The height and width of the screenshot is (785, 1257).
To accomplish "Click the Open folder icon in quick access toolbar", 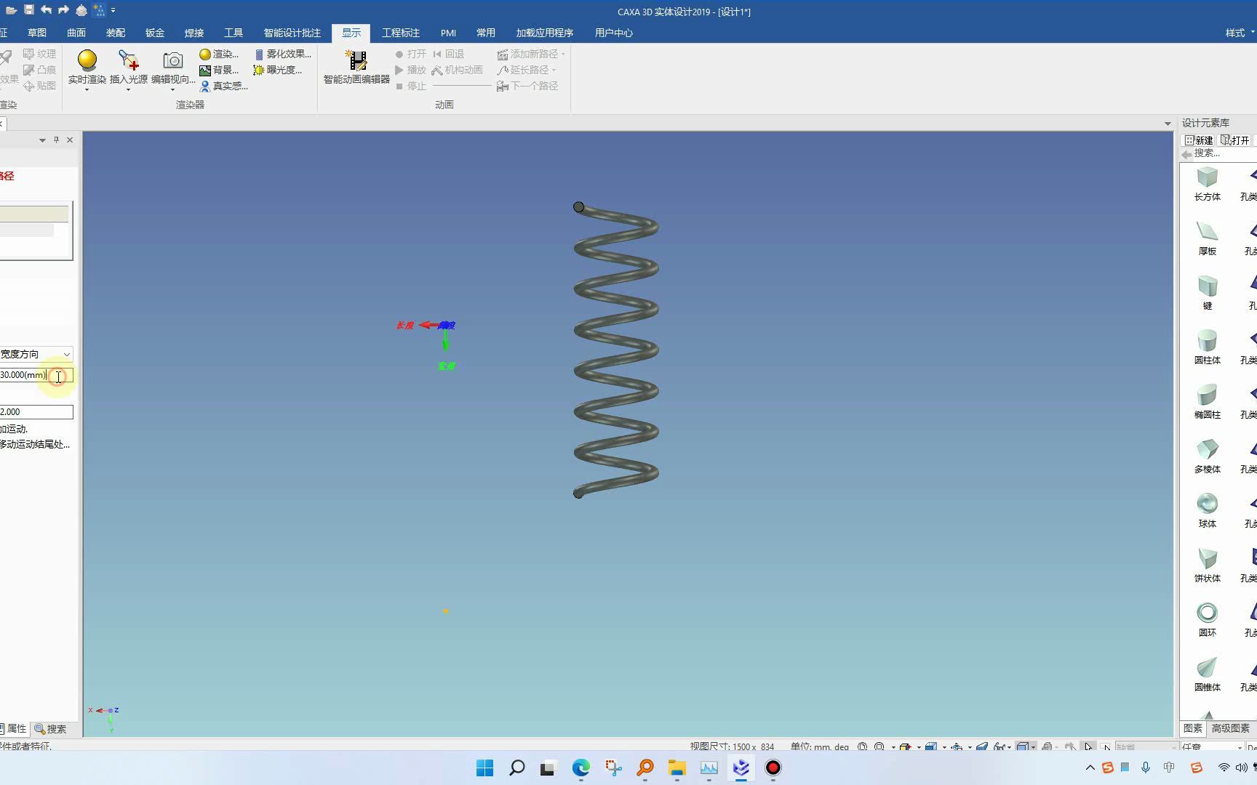I will coord(11,9).
